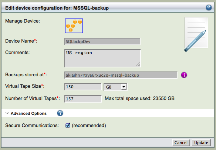216x150 pixels.
Task: Click the Backups stored at bucket field
Action: click(121, 75)
